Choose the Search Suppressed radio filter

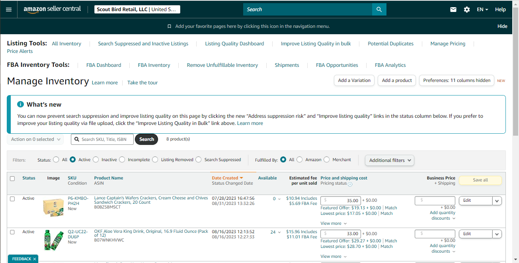click(199, 160)
